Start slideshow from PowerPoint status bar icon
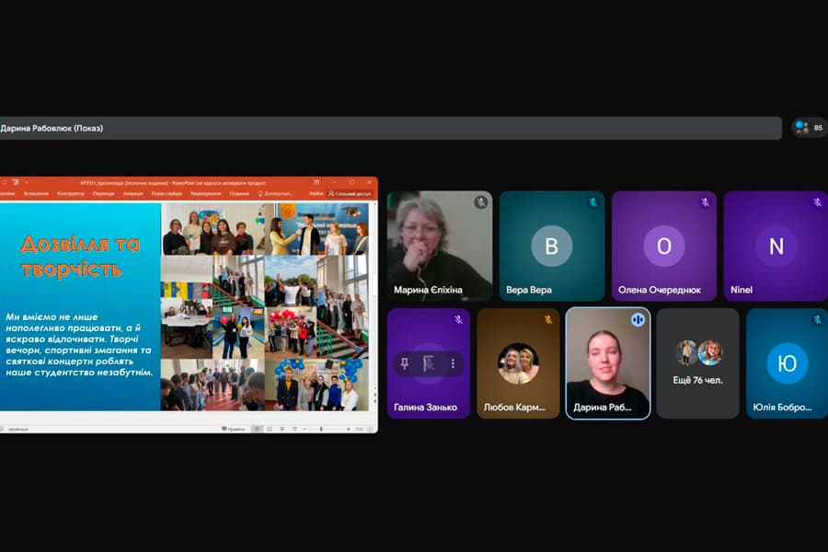 294,429
